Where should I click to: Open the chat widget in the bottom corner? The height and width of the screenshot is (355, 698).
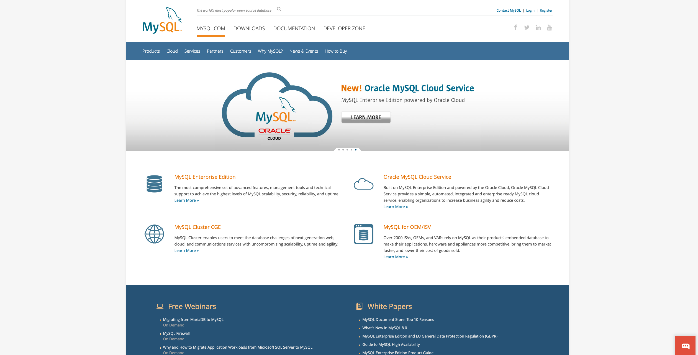(x=686, y=346)
